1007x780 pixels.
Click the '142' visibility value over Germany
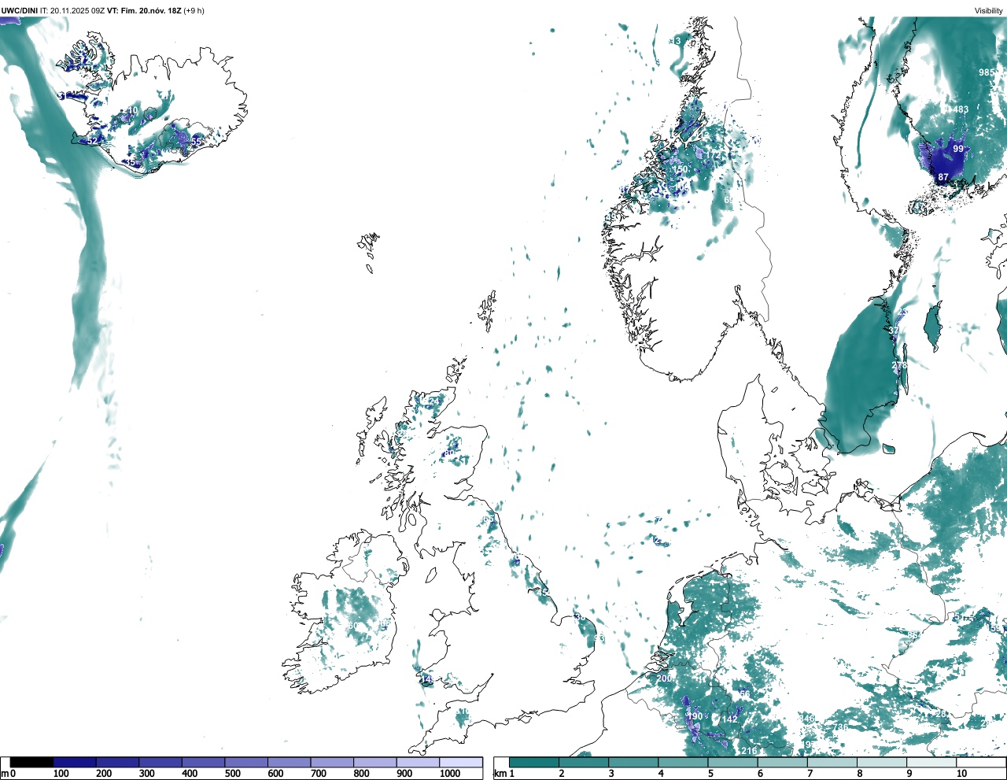pos(730,719)
